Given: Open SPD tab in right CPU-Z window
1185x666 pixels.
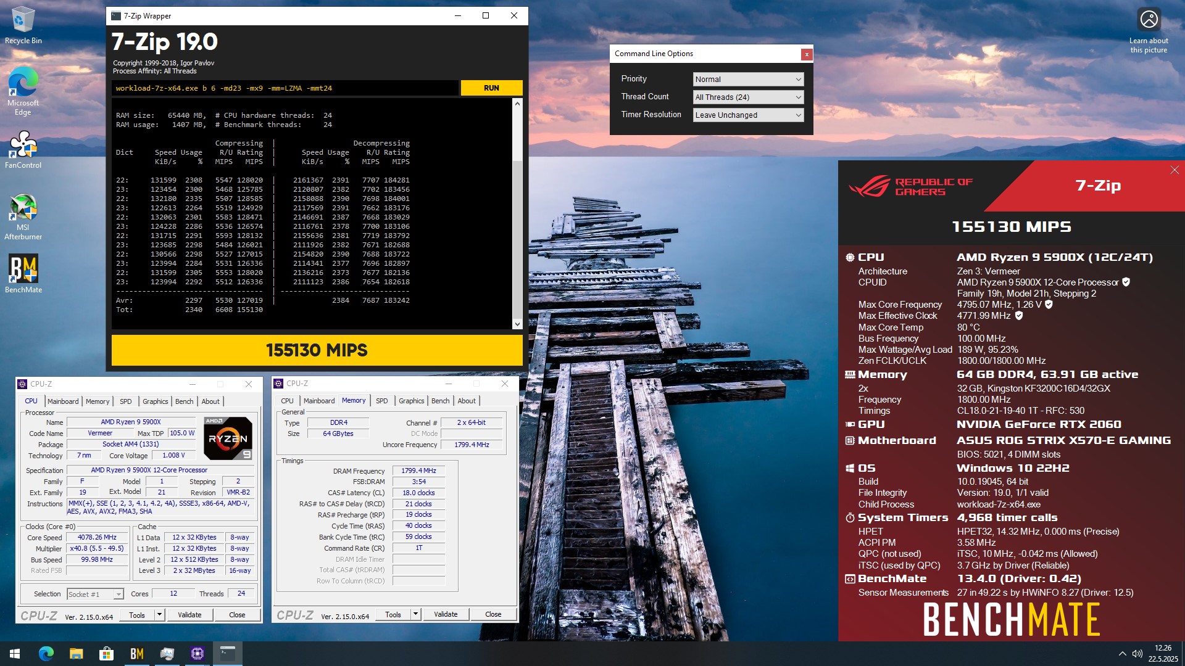Looking at the screenshot, I should (382, 401).
